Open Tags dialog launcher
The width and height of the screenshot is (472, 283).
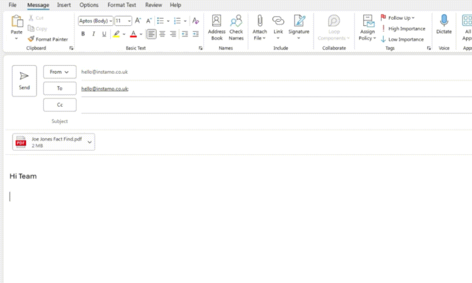click(x=428, y=48)
